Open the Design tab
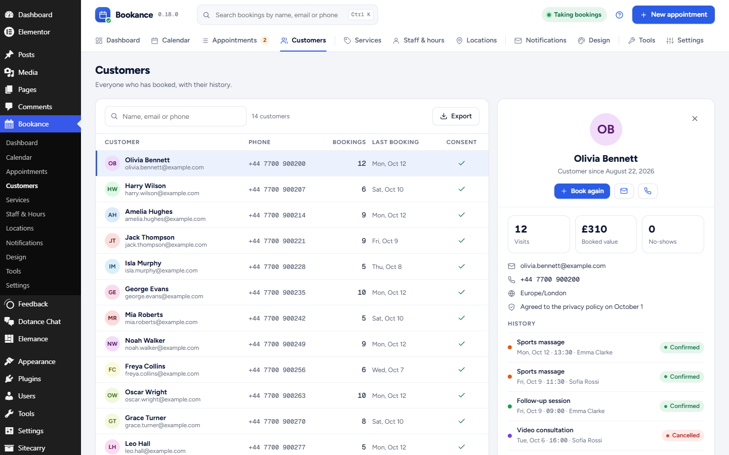The image size is (729, 455). coord(594,40)
